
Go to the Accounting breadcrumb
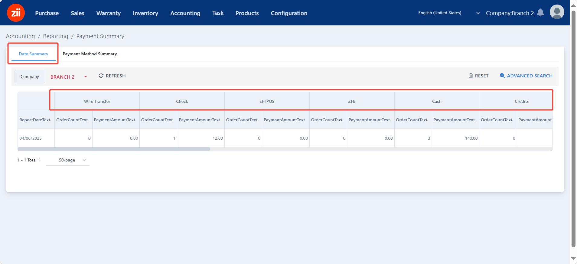click(20, 36)
